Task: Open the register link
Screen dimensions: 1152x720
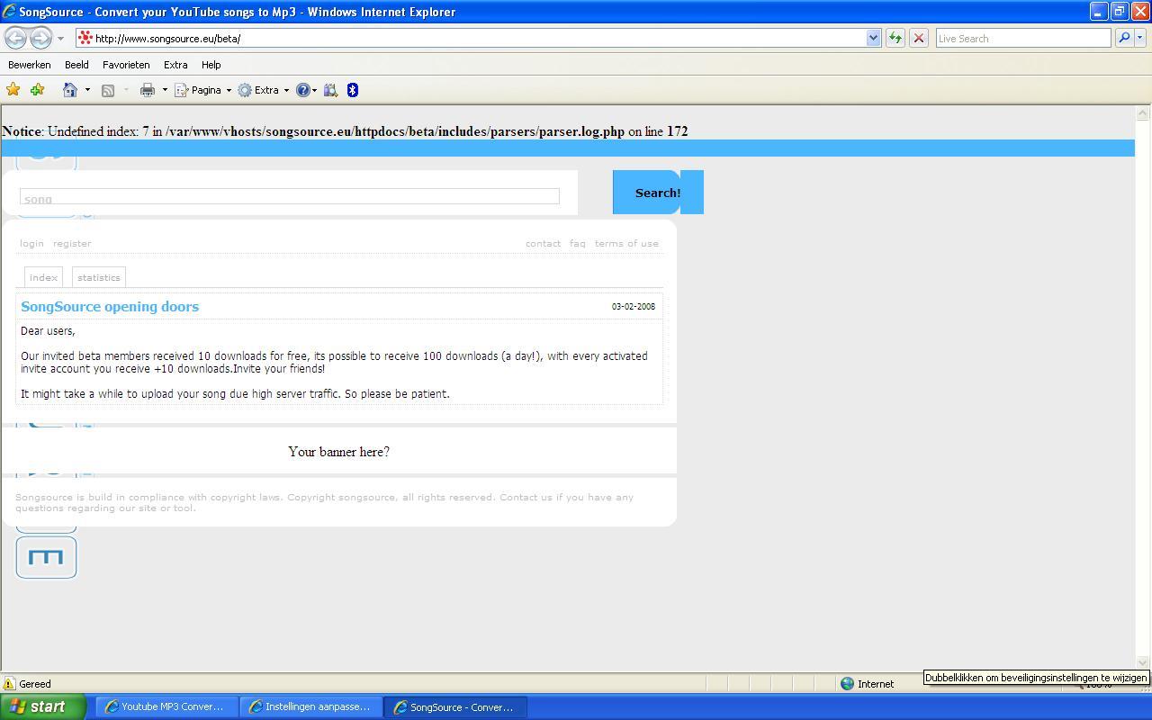Action: click(x=72, y=243)
